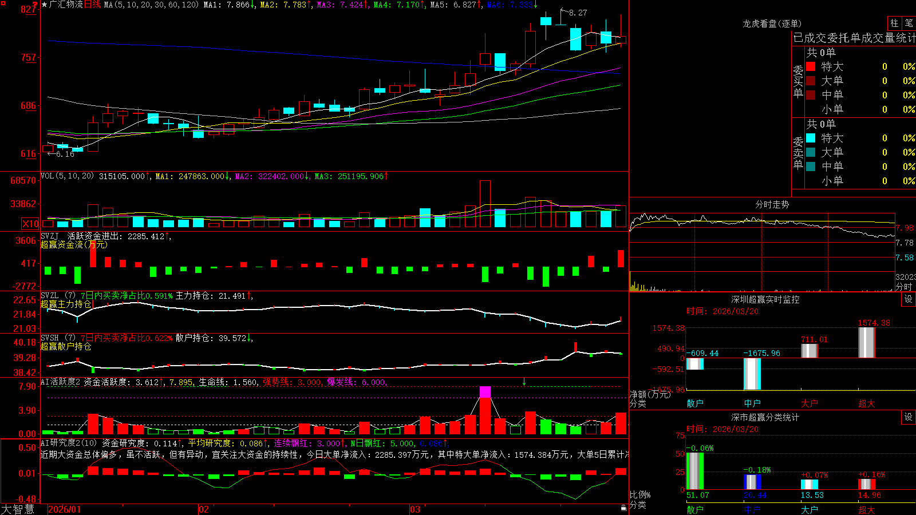Image resolution: width=916 pixels, height=515 pixels.
Task: Click the lock icon at chart bottom edge
Action: pyautogui.click(x=624, y=508)
